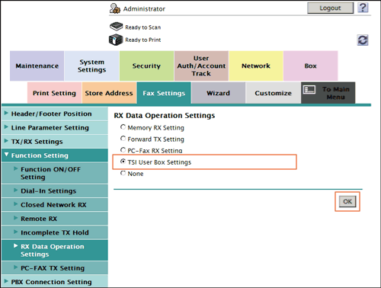Select TSI User Box Settings radio button
This screenshot has width=381, height=288.
(x=123, y=162)
